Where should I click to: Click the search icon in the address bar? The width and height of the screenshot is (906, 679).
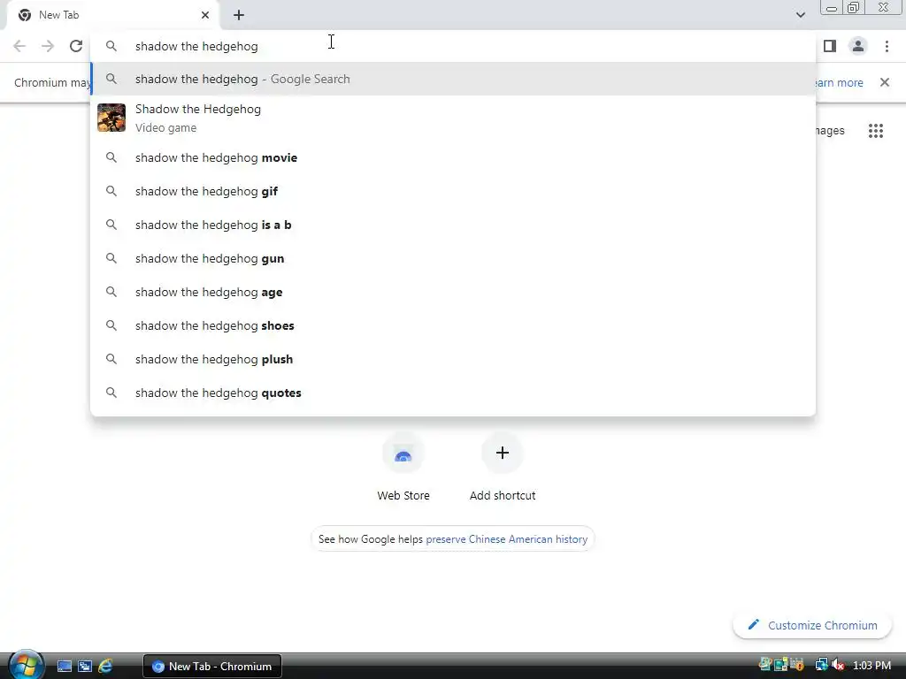111,46
